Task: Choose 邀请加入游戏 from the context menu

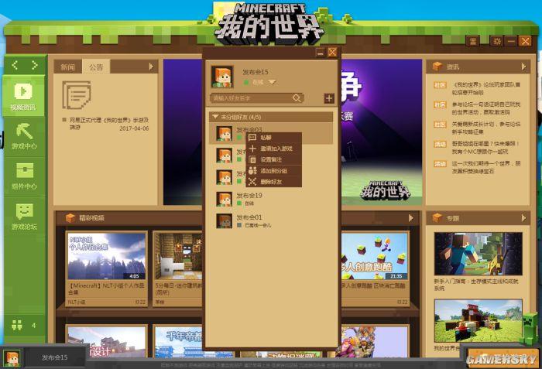Action: coord(273,149)
